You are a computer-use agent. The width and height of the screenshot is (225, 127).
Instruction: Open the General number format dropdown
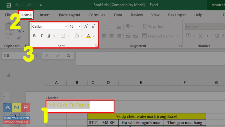pos(205,27)
